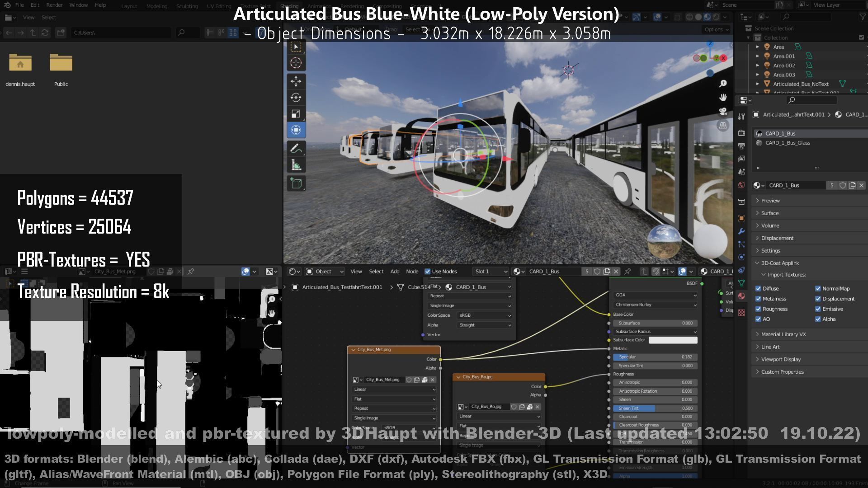Toggle the Emissive import texture checkbox
The image size is (868, 488).
coord(818,310)
